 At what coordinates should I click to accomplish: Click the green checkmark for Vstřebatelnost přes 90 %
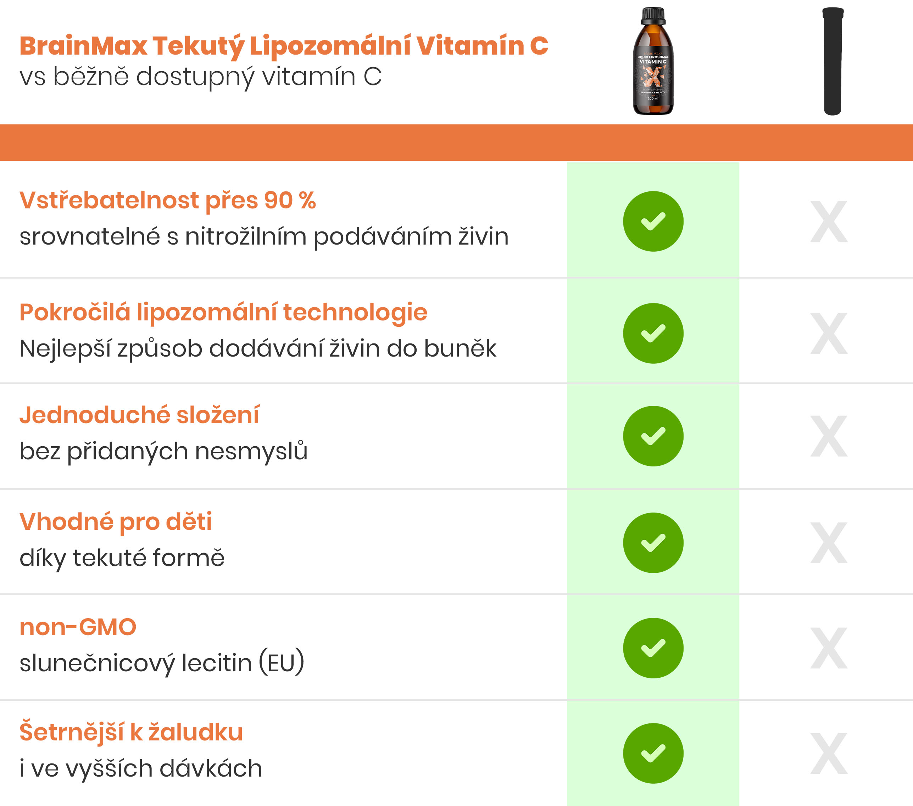(653, 221)
